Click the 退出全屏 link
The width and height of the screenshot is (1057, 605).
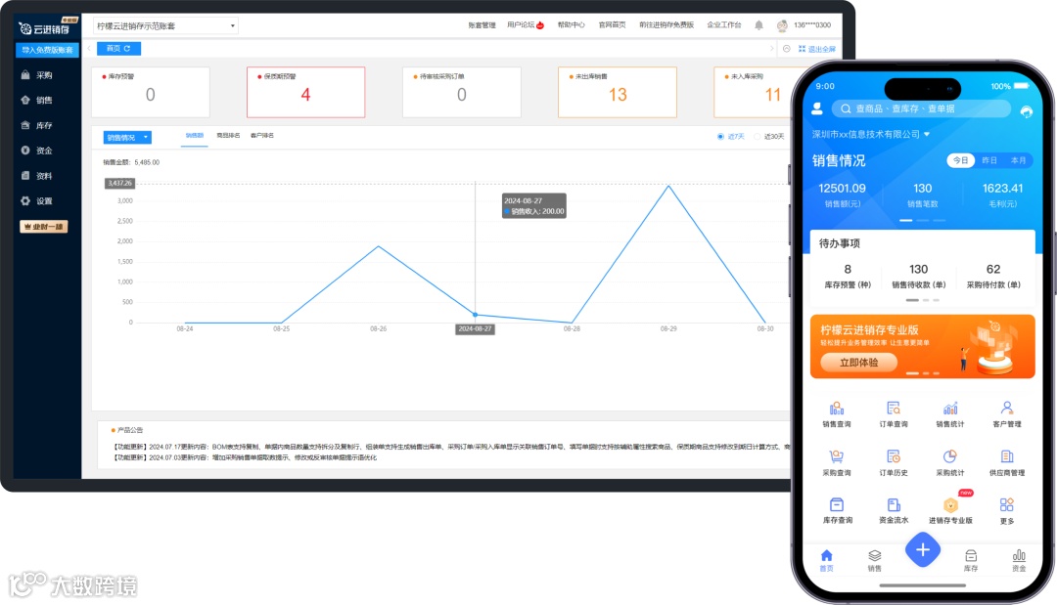pos(817,49)
